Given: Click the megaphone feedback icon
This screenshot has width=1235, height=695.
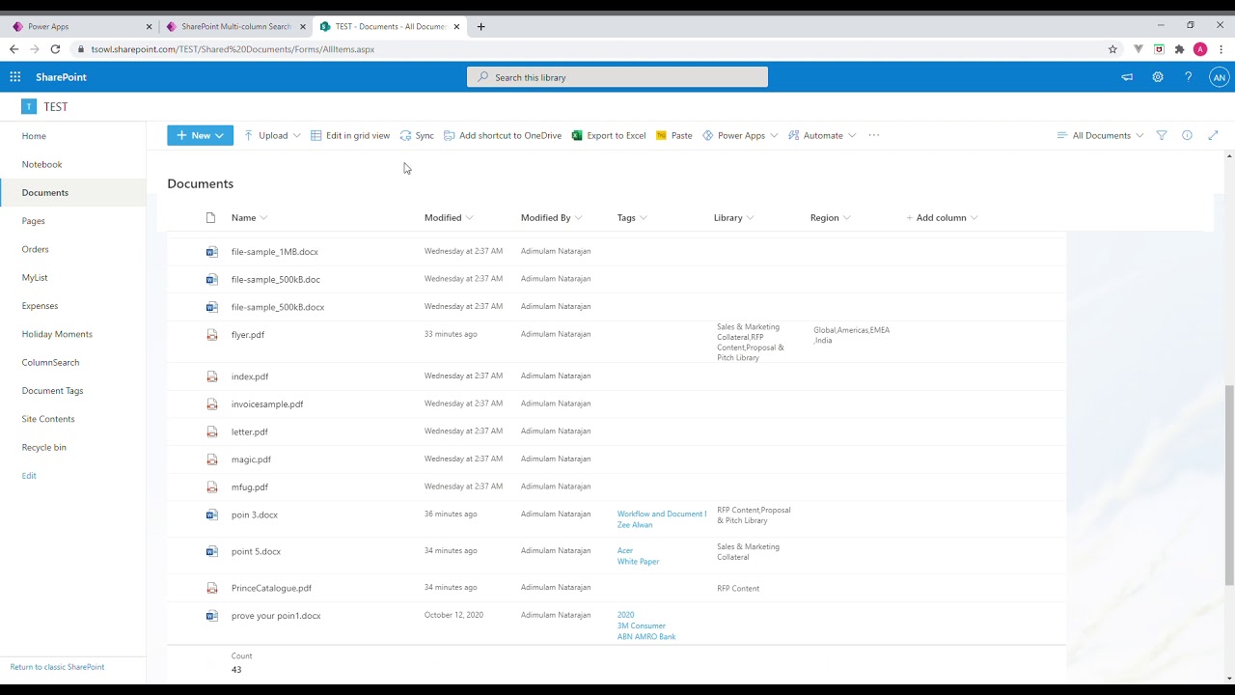Looking at the screenshot, I should 1127,77.
